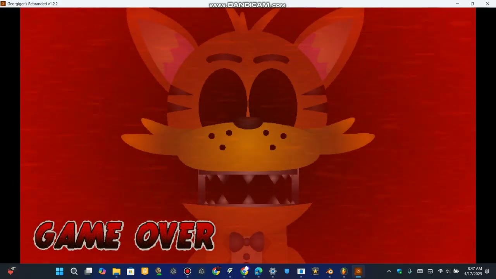Open File Explorer from the taskbar
This screenshot has height=279, width=496.
pyautogui.click(x=116, y=271)
